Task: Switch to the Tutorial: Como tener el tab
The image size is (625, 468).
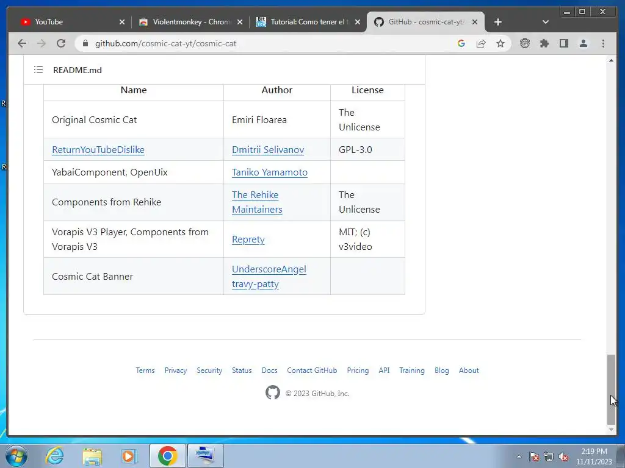Action: click(308, 22)
